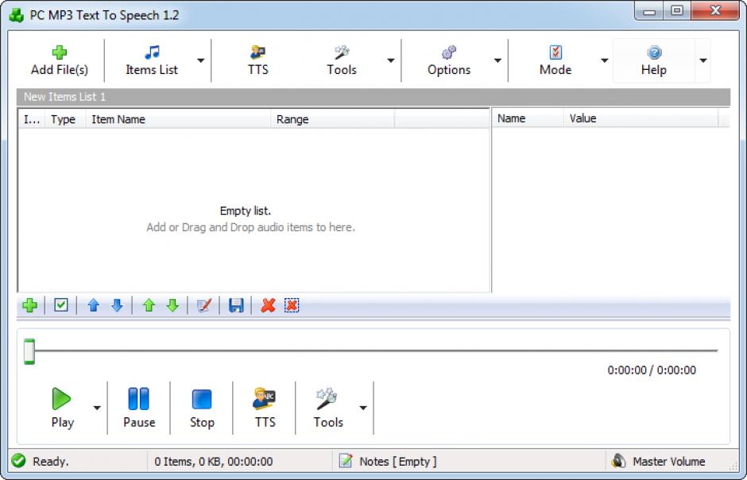Click the blue down arrow icon
Image resolution: width=747 pixels, height=480 pixels.
click(x=117, y=305)
